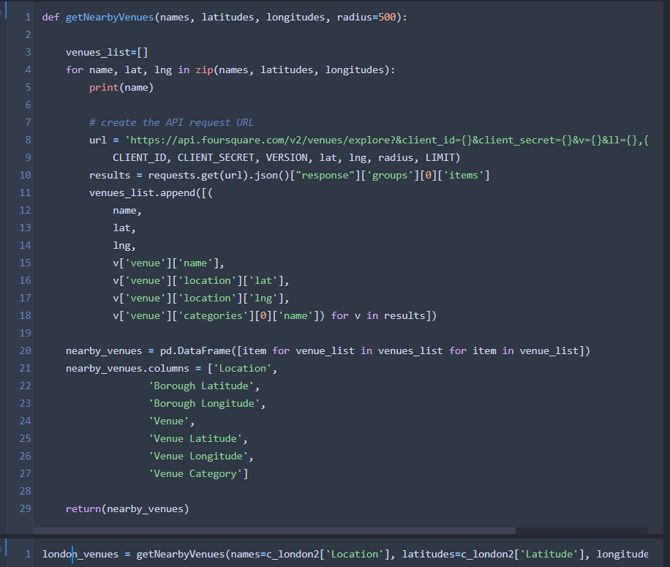The height and width of the screenshot is (567, 670).
Task: Click the function name getNearbyVenues
Action: click(x=109, y=17)
